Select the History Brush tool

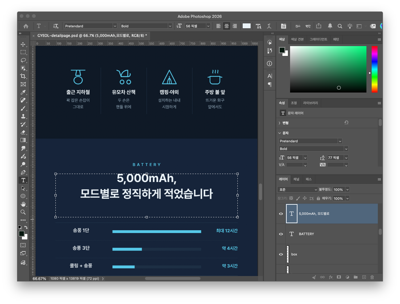click(23, 124)
